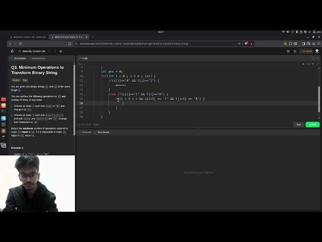322x242 pixels.
Task: Launch Visual Studio Code from dock
Action: click(x=4, y=118)
